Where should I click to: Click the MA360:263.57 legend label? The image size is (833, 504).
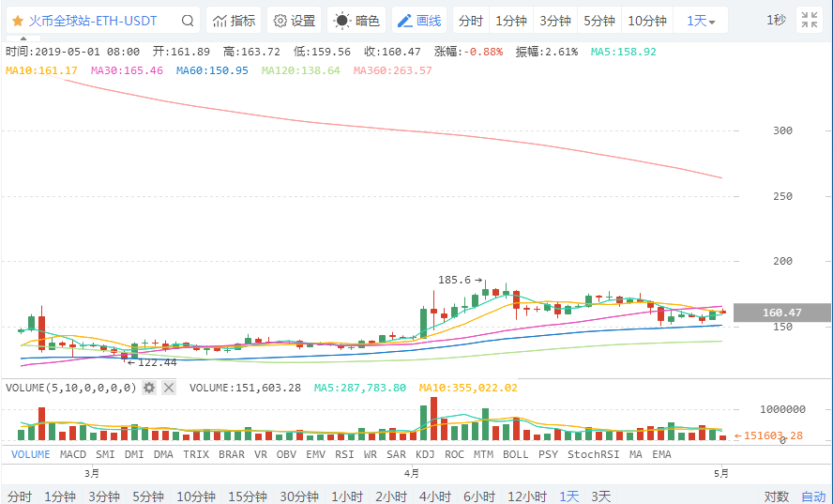pyautogui.click(x=393, y=70)
